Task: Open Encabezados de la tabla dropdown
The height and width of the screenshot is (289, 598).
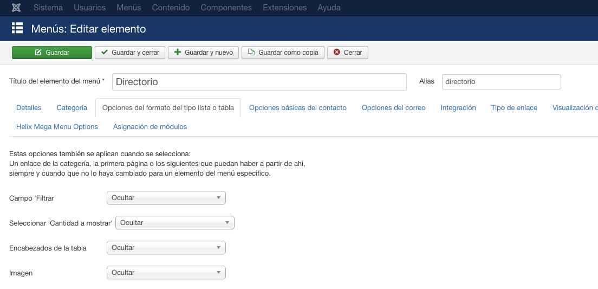Action: point(166,248)
